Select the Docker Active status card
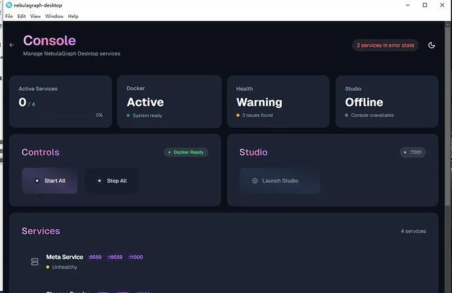The image size is (452, 293). pyautogui.click(x=170, y=101)
